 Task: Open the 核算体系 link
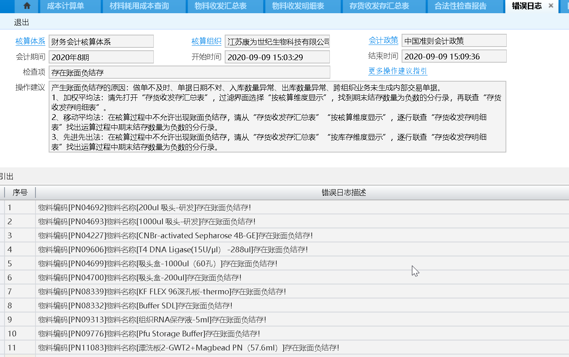[31, 41]
